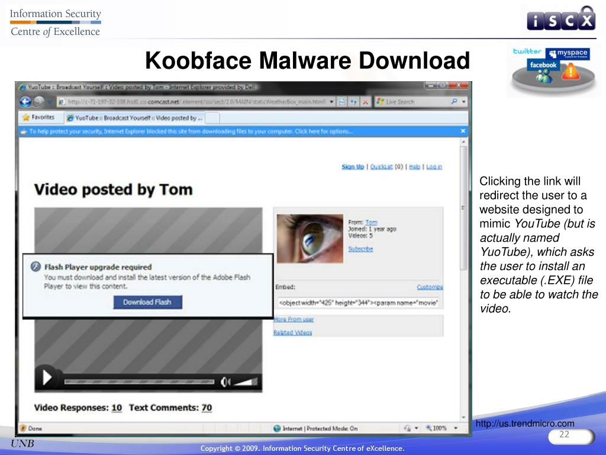Viewport: 606px width, 455px height.
Task: Mute the video speaker icon
Action: (225, 382)
